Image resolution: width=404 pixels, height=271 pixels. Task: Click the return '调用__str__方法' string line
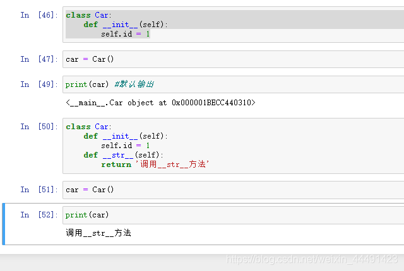tap(155, 164)
